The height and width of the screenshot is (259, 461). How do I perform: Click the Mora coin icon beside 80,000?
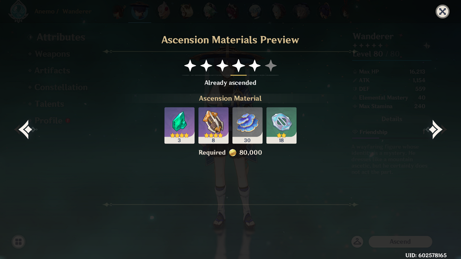click(x=232, y=153)
